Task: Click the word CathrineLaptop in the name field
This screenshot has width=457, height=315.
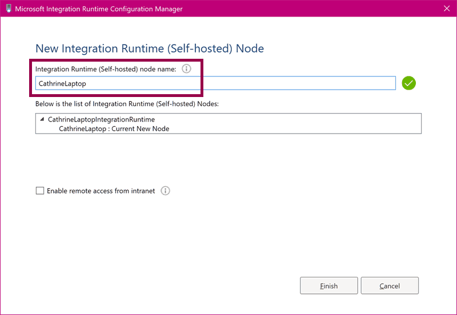Action: [x=62, y=83]
